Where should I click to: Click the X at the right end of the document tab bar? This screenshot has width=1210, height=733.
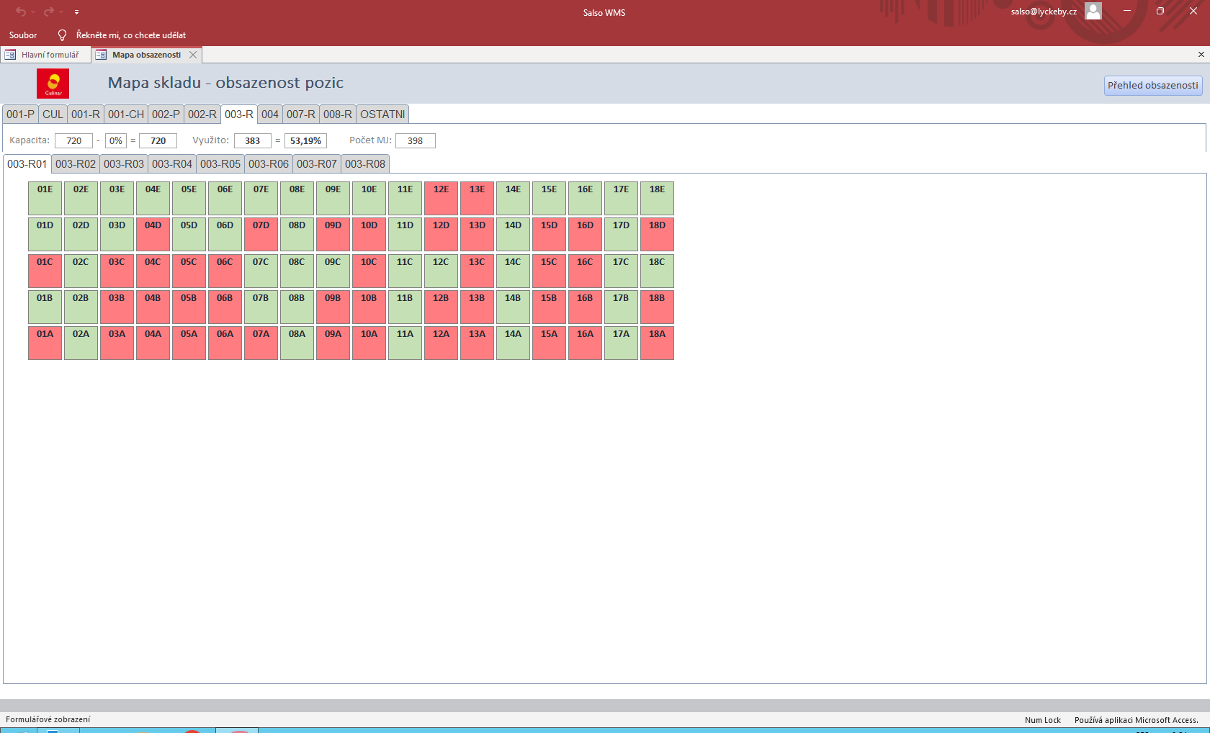tap(1201, 55)
